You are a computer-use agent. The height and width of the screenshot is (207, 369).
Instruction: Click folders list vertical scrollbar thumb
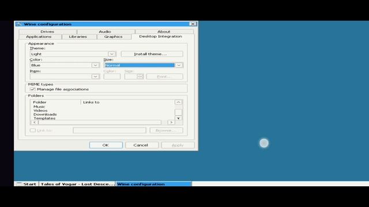[x=178, y=112]
